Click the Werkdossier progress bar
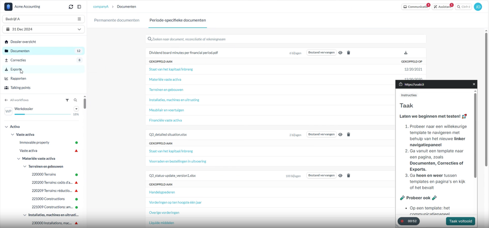 pyautogui.click(x=43, y=114)
